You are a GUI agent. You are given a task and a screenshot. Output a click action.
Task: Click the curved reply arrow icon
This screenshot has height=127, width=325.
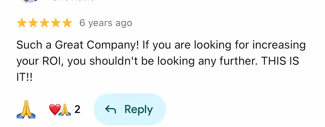[x=110, y=110]
